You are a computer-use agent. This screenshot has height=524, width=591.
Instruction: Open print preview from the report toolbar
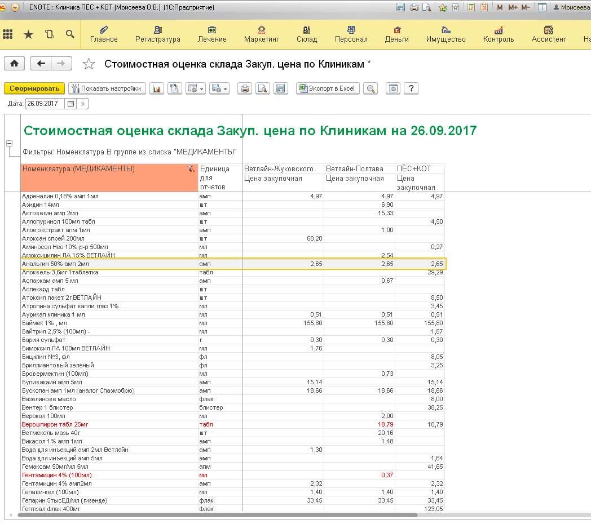263,88
